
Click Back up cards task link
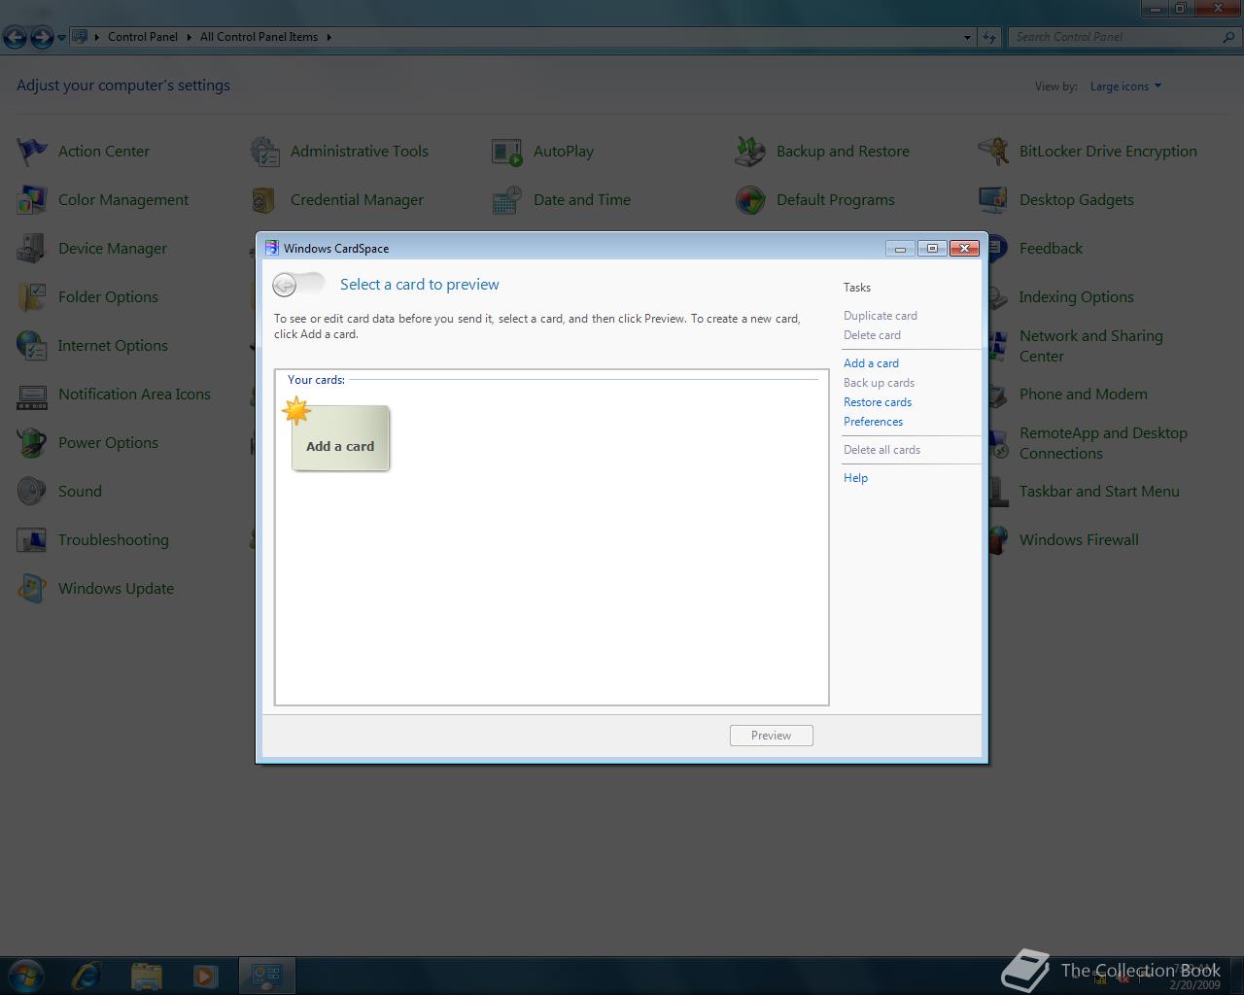pos(879,383)
